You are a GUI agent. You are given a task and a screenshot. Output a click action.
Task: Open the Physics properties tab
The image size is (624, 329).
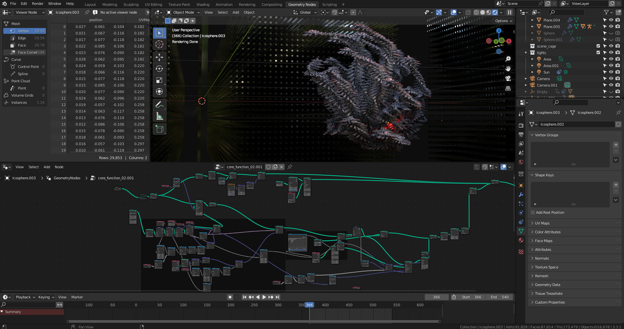click(521, 213)
